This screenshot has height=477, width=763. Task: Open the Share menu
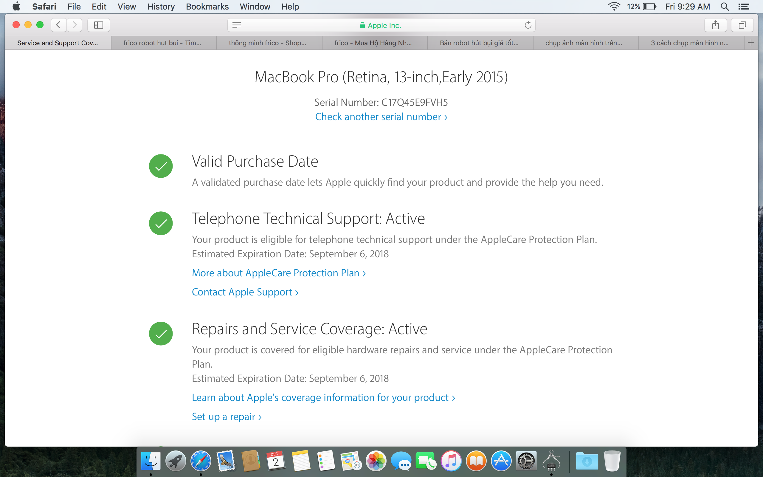(715, 25)
